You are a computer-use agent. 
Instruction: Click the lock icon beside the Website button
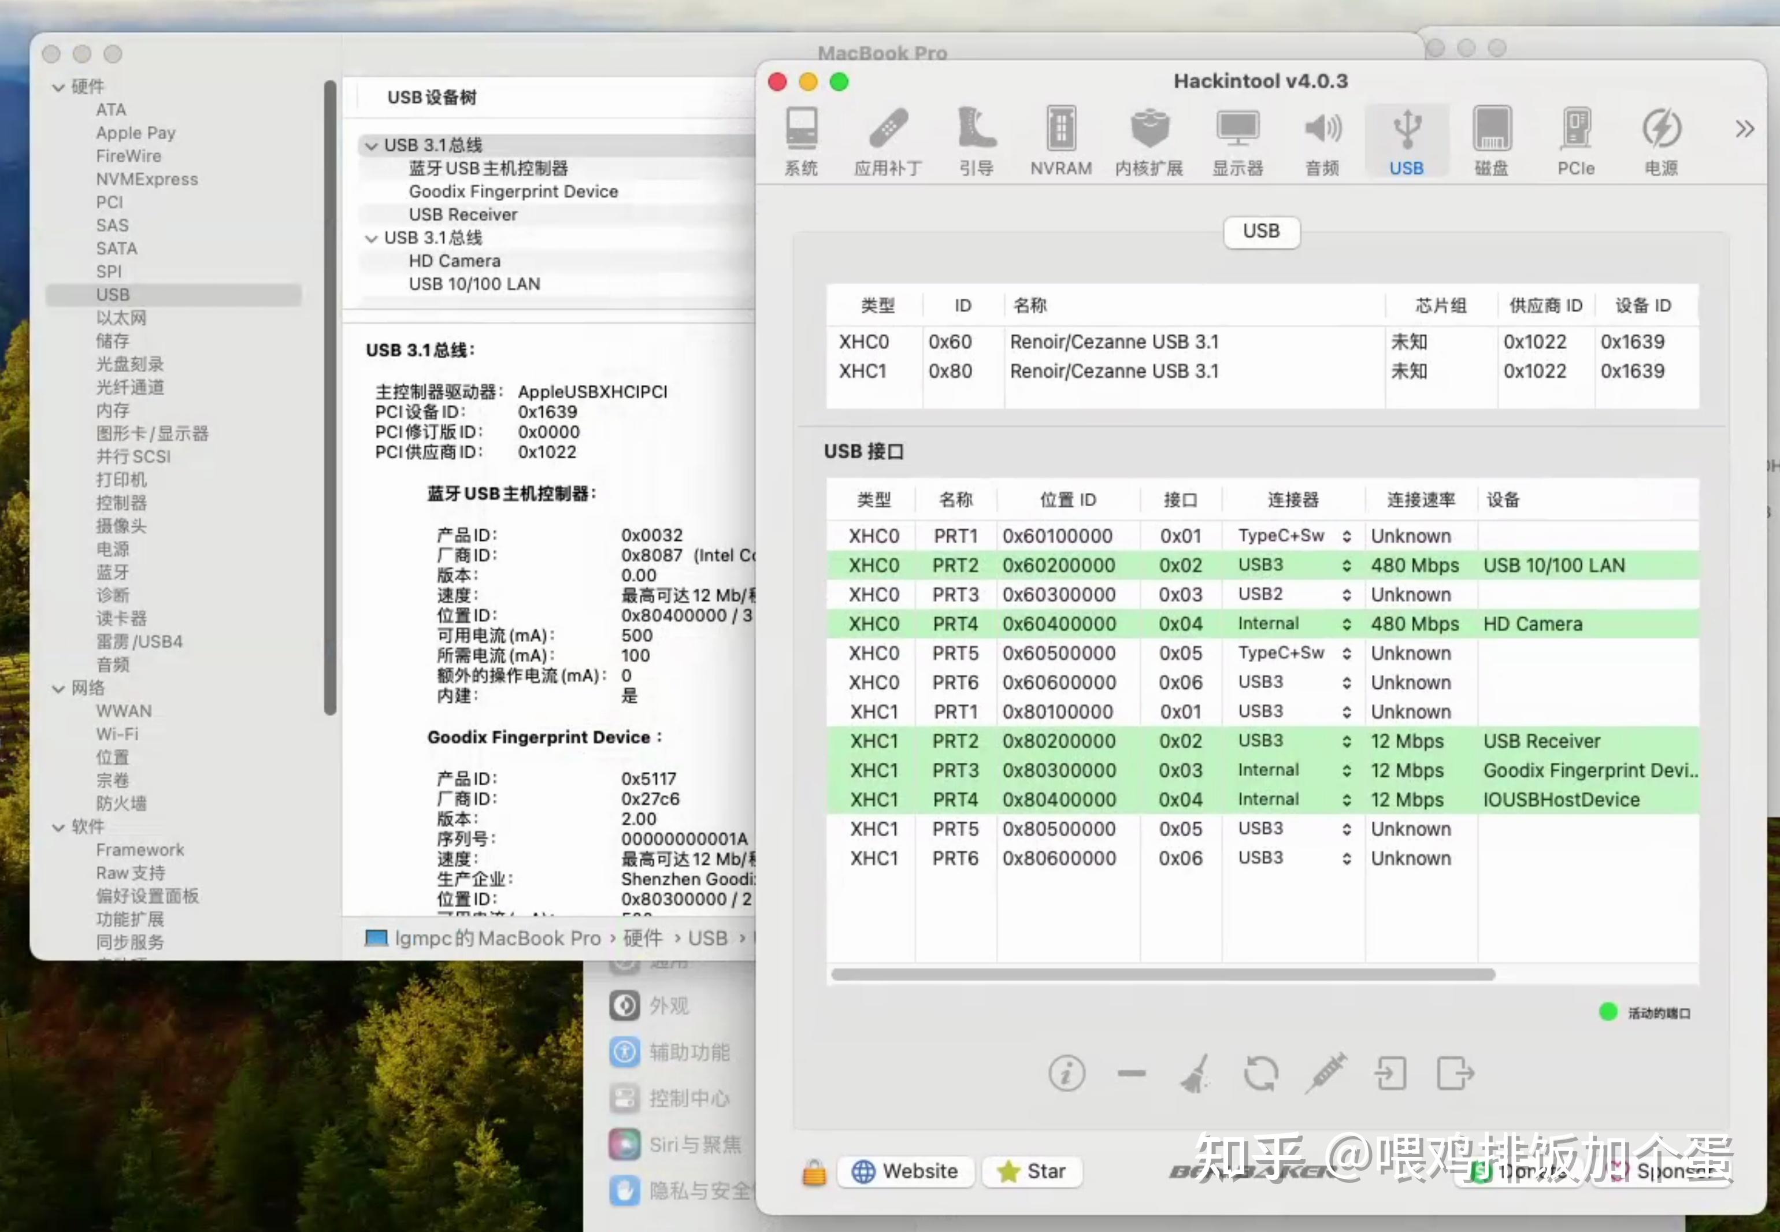coord(814,1172)
